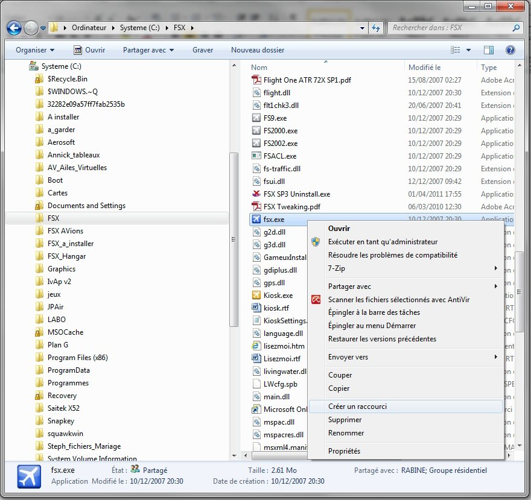The image size is (531, 500).
Task: Click the $Recycle.Bin folder icon
Action: pyautogui.click(x=39, y=79)
